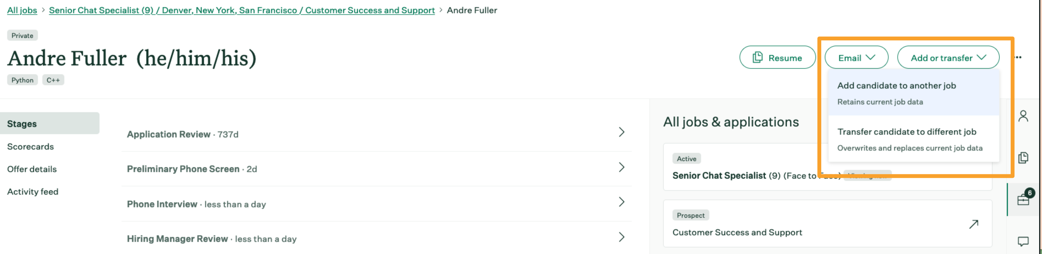
Task: Collapse the Add or transfer dropdown
Action: pyautogui.click(x=948, y=57)
